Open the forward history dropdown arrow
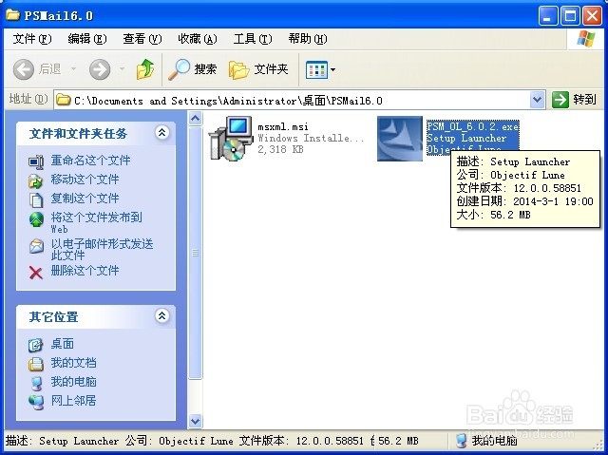 122,69
